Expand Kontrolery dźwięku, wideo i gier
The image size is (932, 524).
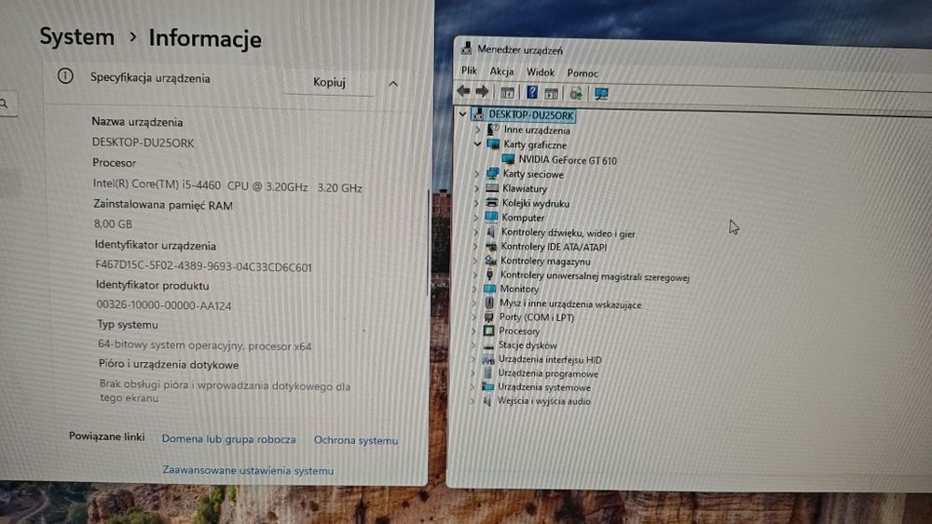(475, 232)
